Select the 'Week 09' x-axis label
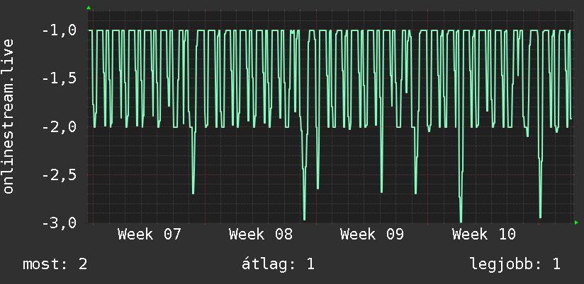The width and height of the screenshot is (584, 284). (x=371, y=235)
